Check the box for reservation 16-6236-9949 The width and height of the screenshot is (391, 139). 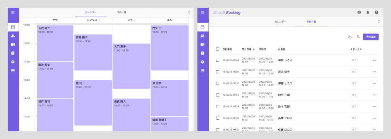point(218,60)
